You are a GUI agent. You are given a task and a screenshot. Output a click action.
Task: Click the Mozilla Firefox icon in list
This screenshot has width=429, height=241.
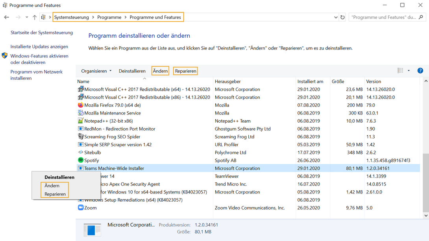[81, 105]
